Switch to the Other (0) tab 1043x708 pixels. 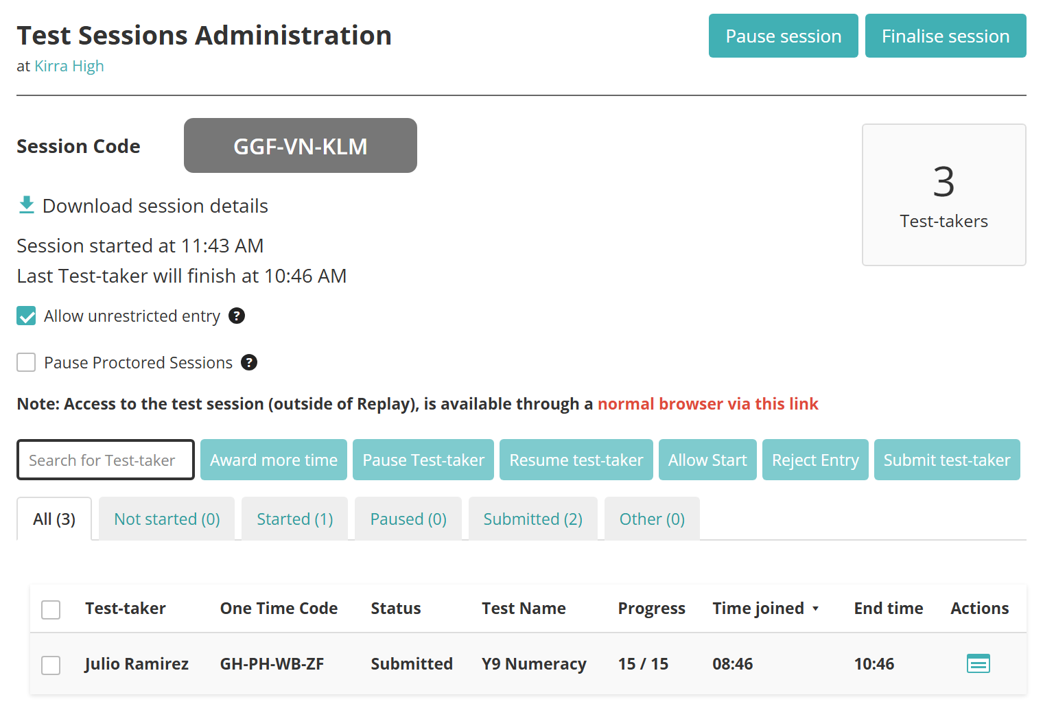coord(652,519)
